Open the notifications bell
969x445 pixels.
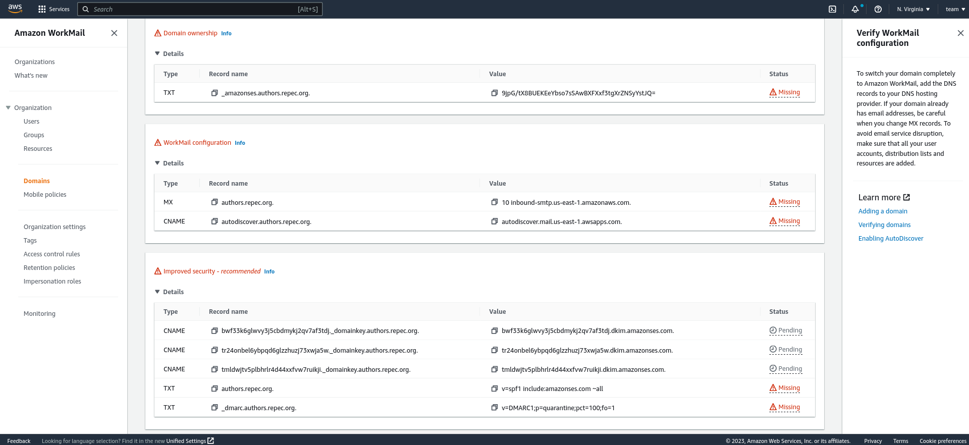click(x=855, y=9)
